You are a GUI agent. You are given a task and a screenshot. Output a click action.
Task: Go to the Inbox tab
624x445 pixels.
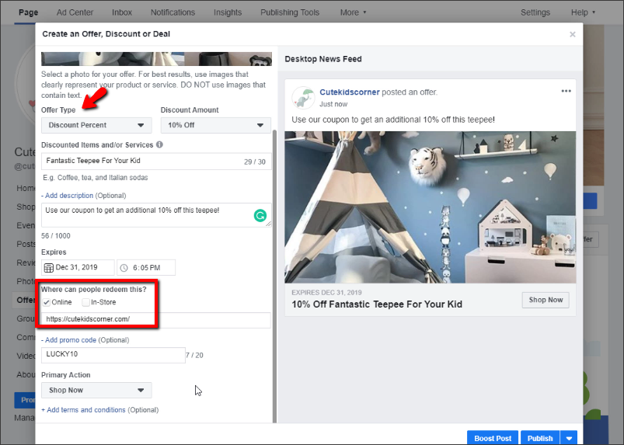pyautogui.click(x=122, y=12)
